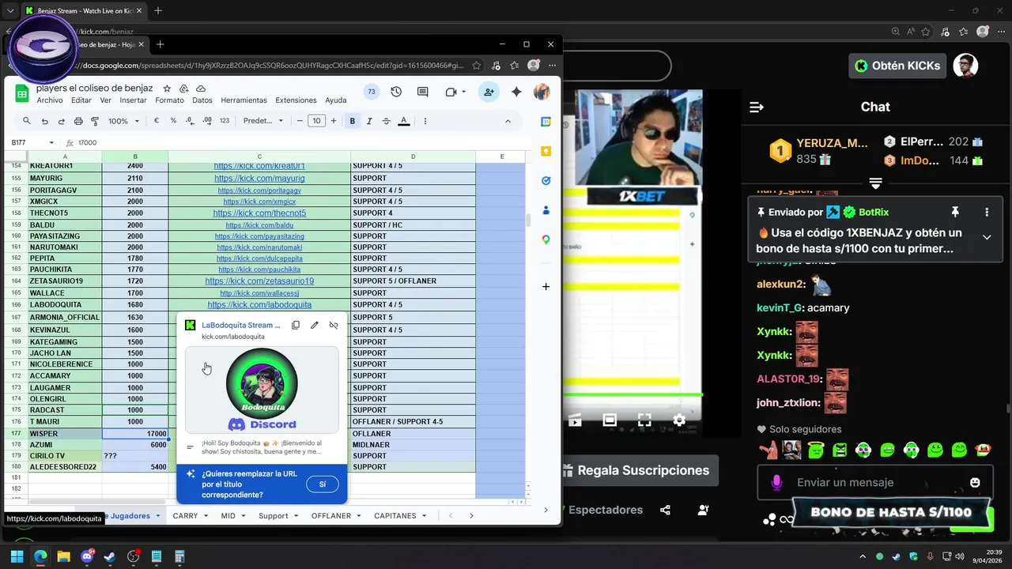Open Google Calendar in the side panel
The image size is (1012, 569).
tap(546, 122)
